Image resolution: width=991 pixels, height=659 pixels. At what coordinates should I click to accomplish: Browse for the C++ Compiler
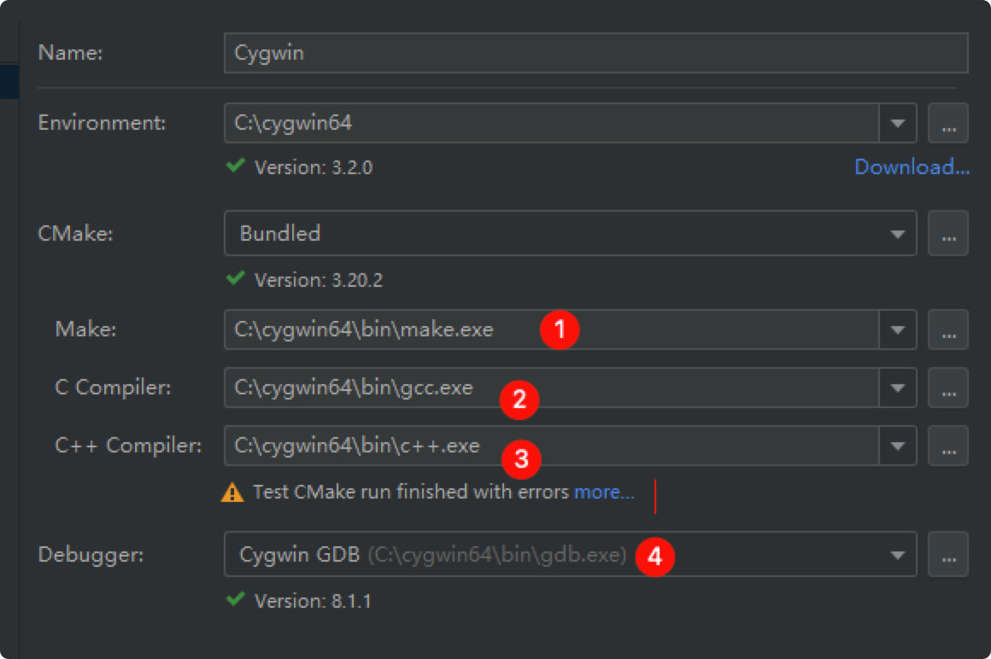[947, 446]
